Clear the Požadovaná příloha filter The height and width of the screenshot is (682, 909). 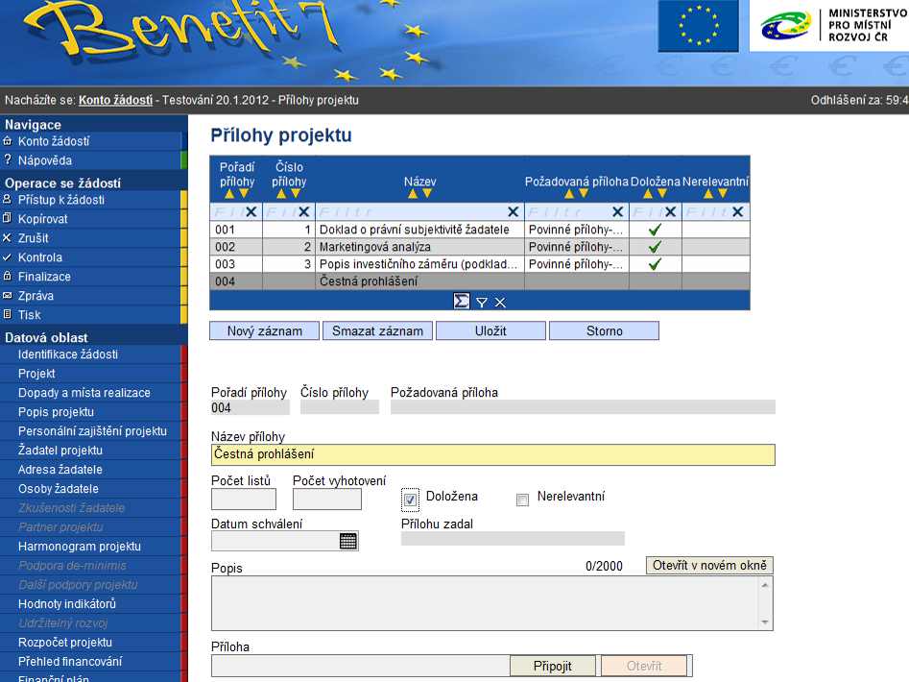coord(618,211)
